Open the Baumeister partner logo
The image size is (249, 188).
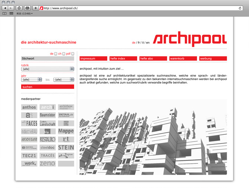click(x=48, y=115)
